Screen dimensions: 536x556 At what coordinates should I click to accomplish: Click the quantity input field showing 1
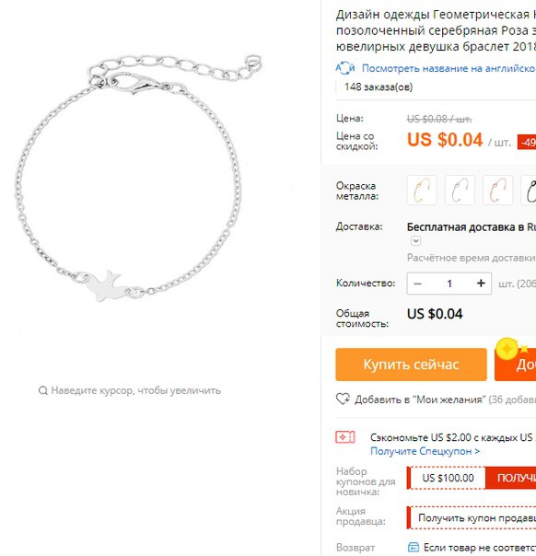pos(449,284)
